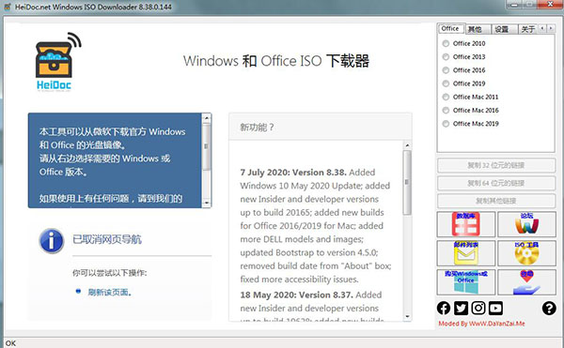564x348 pixels.
Task: Select the Office Mac 2019 option
Action: point(471,124)
